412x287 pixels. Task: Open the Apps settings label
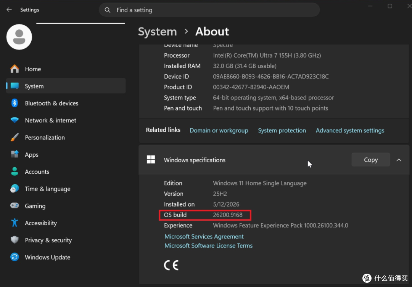coord(32,155)
